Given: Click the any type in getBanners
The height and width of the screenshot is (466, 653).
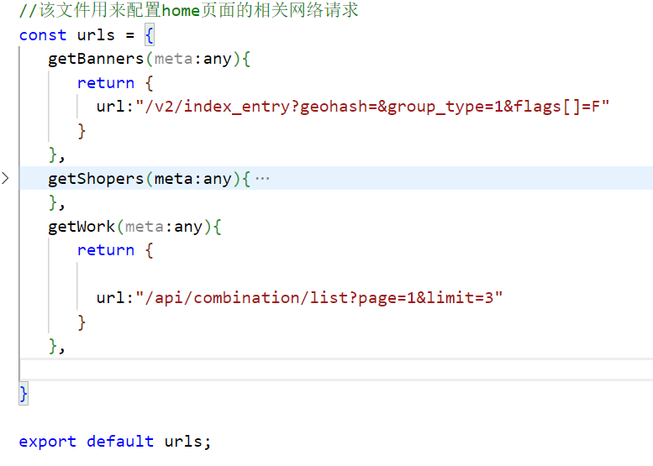Looking at the screenshot, I should click(217, 59).
